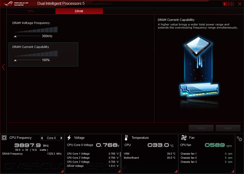Click the Core 0 selector label

click(51, 138)
